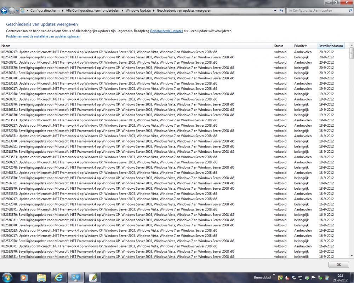This screenshot has width=354, height=283.
Task: Sort by the Installatiedatum column header
Action: 331,46
